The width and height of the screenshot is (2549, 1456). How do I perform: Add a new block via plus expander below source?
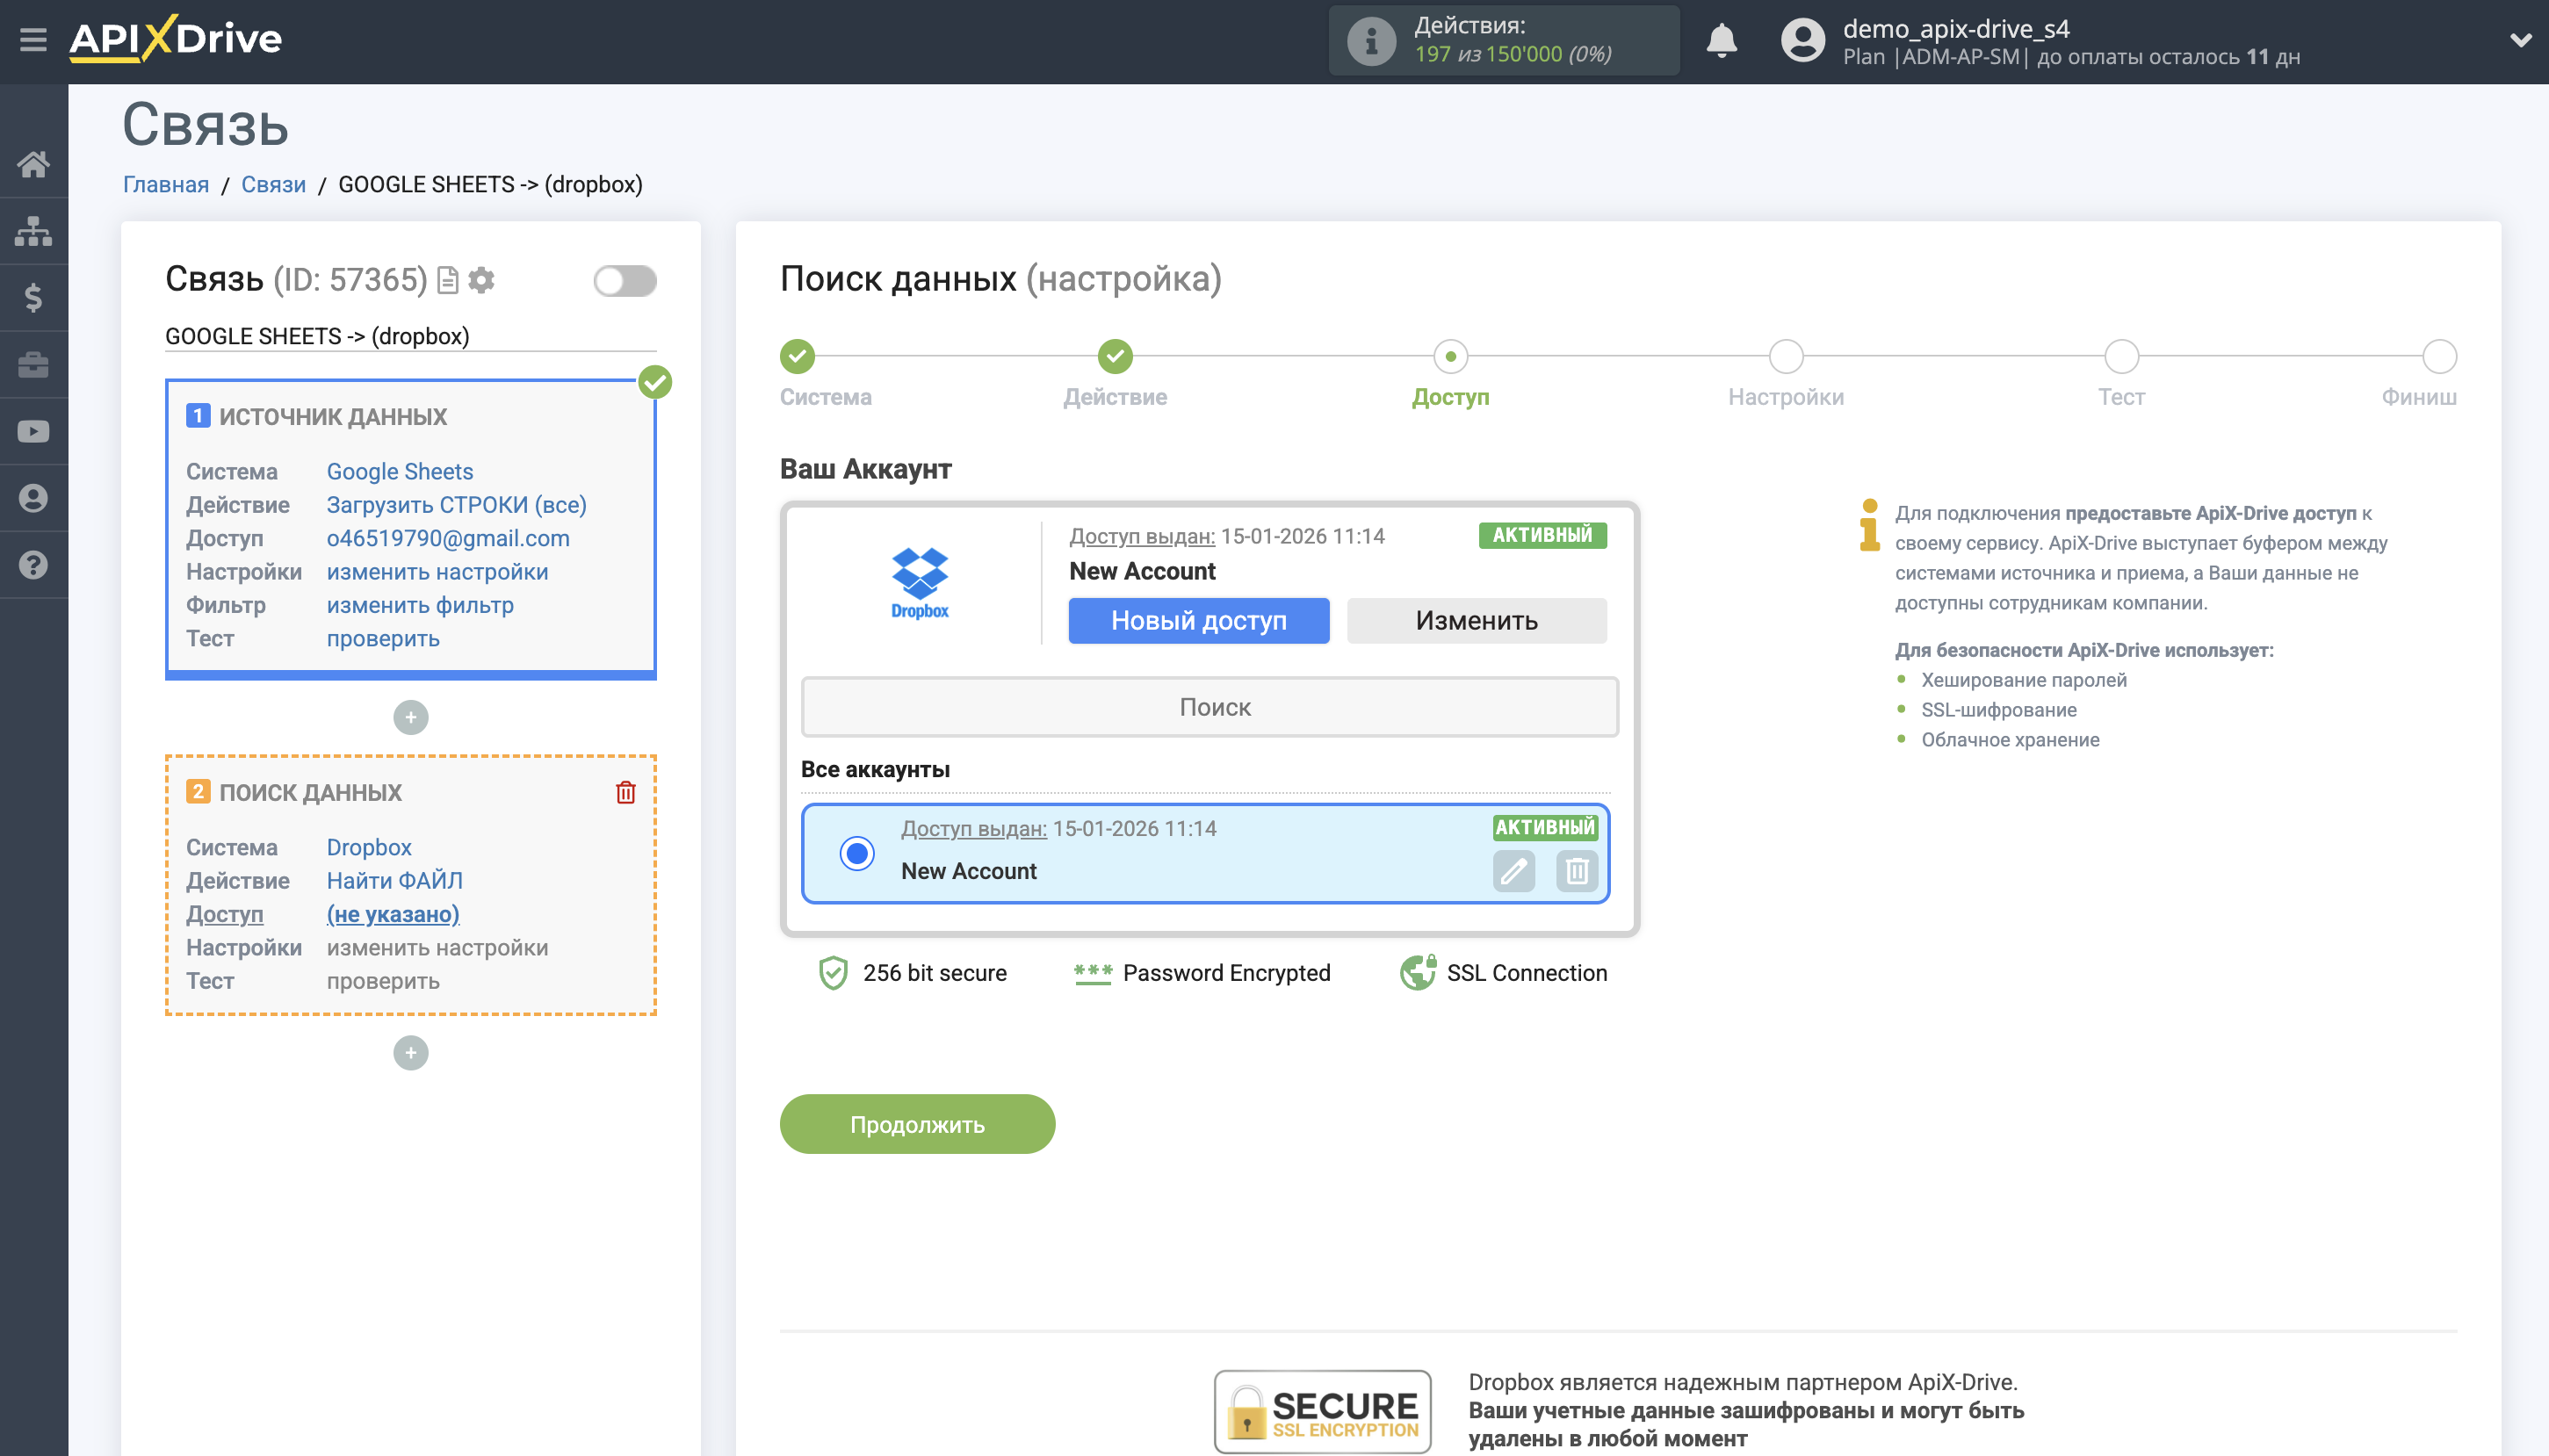coord(411,718)
